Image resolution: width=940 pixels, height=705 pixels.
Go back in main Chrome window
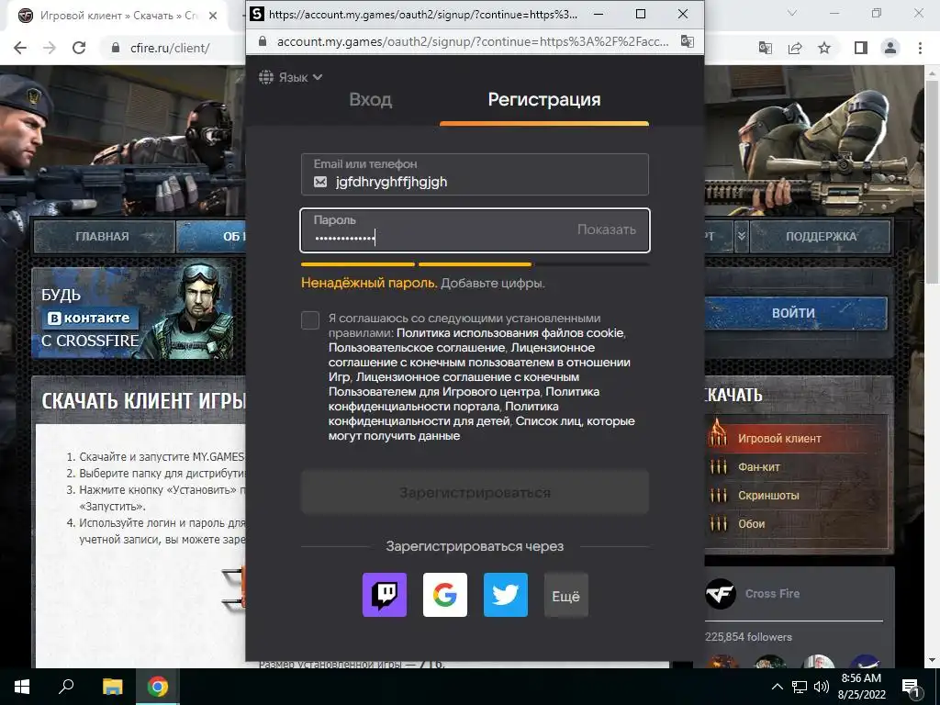[20, 48]
